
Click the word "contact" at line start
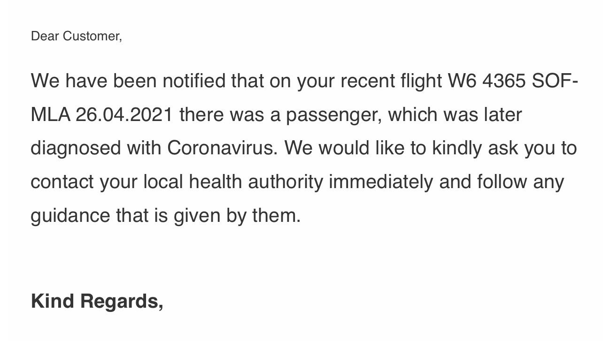[x=62, y=182]
